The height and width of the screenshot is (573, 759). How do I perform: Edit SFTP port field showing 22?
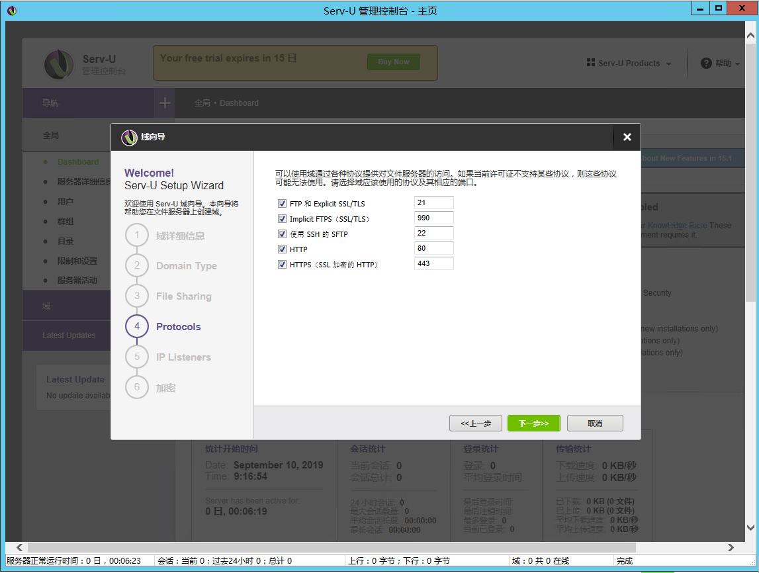[x=433, y=233]
